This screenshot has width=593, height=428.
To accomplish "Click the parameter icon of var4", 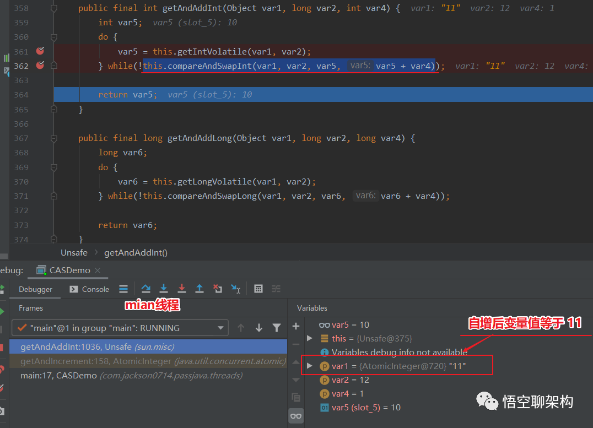I will (x=325, y=394).
